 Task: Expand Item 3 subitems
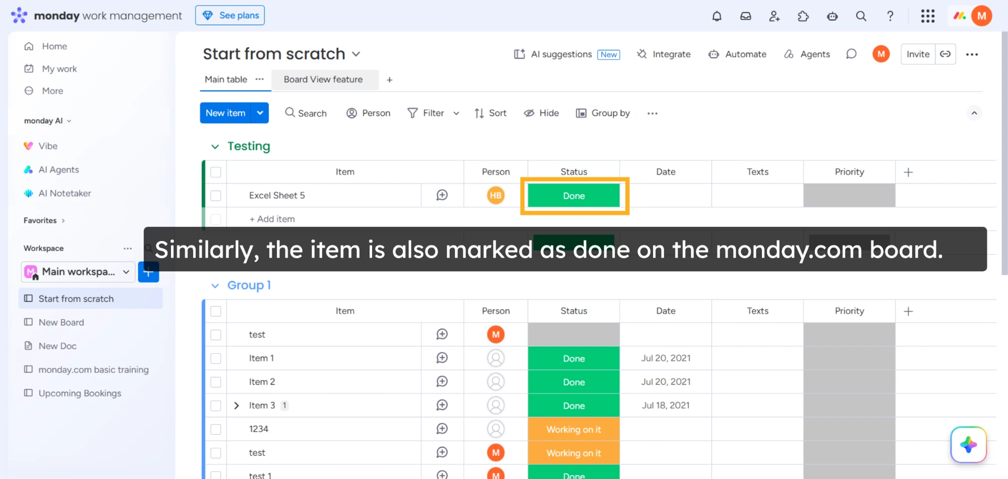point(236,405)
